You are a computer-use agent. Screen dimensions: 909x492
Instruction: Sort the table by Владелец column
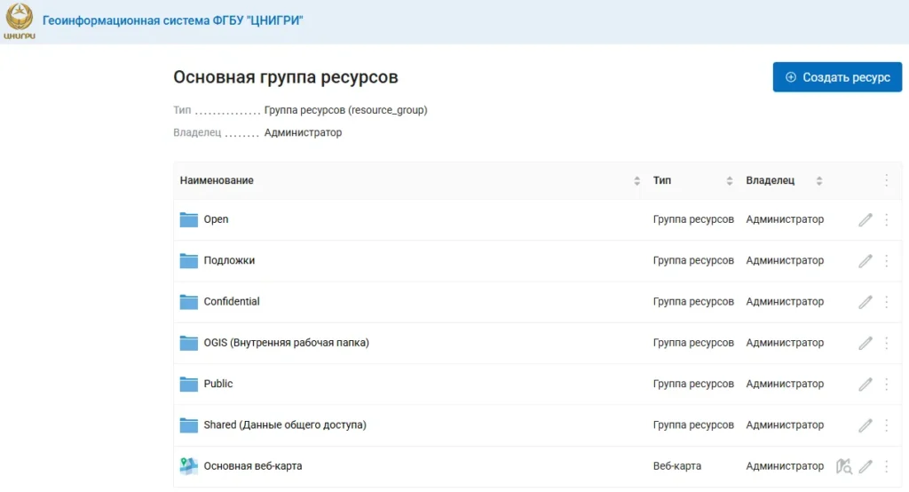819,180
